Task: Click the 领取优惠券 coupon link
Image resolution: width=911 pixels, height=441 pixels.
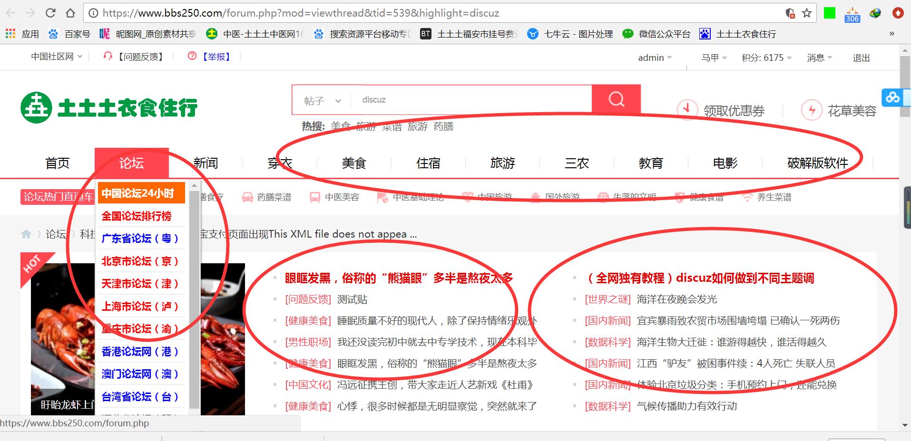Action: click(721, 110)
